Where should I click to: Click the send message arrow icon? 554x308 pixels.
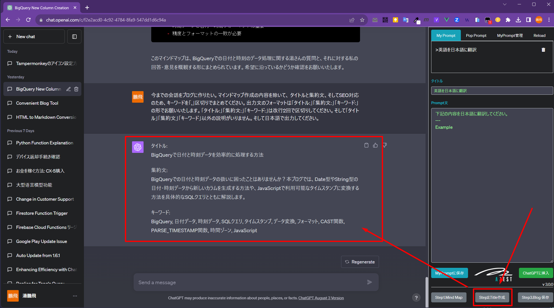pyautogui.click(x=370, y=282)
